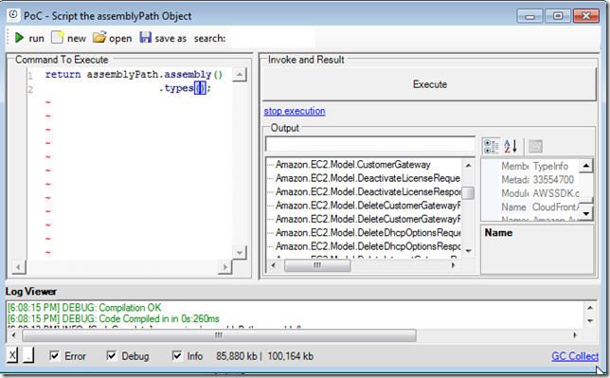
Task: Select Amazon.EC2.Model.DeleteDhcpOptionsReque item
Action: click(368, 233)
